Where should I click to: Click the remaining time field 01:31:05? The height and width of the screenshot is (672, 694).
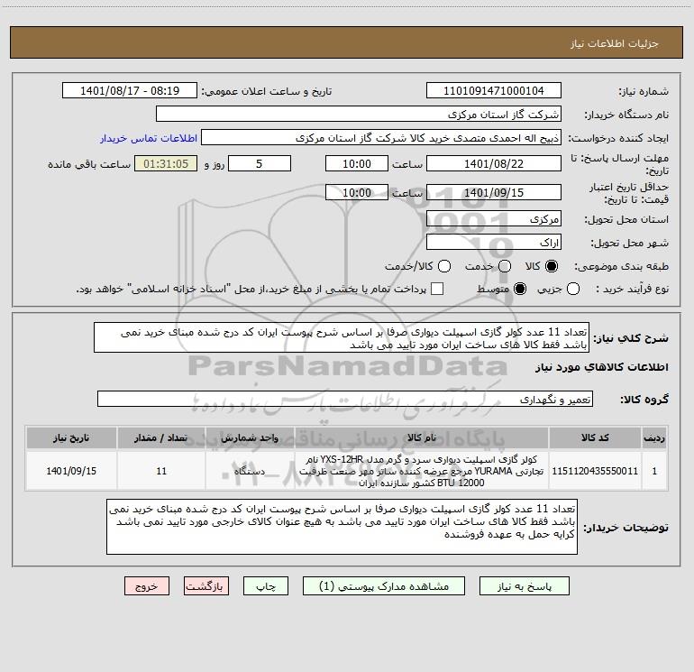point(166,163)
